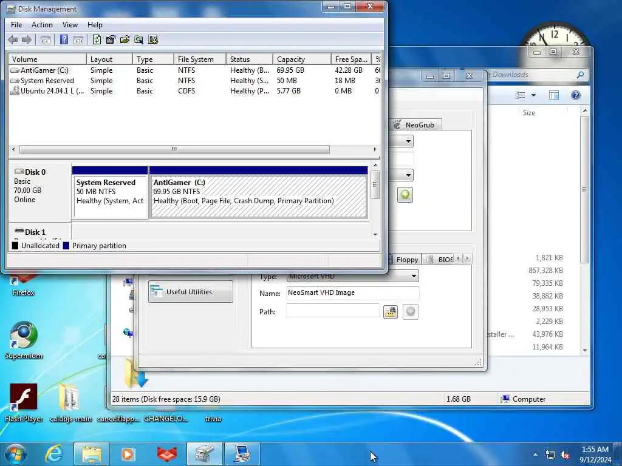Open the Type dropdown showing Microsoft VHD
This screenshot has height=466, width=622.
pos(352,276)
